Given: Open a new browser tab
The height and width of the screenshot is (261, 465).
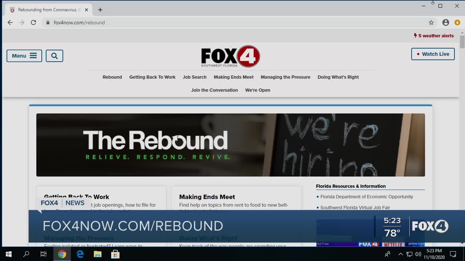Looking at the screenshot, I should pos(100,10).
